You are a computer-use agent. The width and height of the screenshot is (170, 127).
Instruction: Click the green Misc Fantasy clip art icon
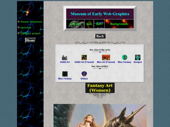click(124, 57)
